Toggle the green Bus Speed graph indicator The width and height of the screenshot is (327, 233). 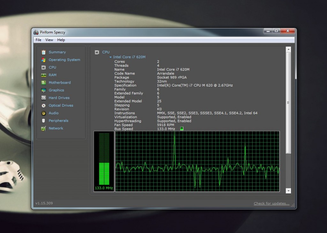(x=182, y=129)
